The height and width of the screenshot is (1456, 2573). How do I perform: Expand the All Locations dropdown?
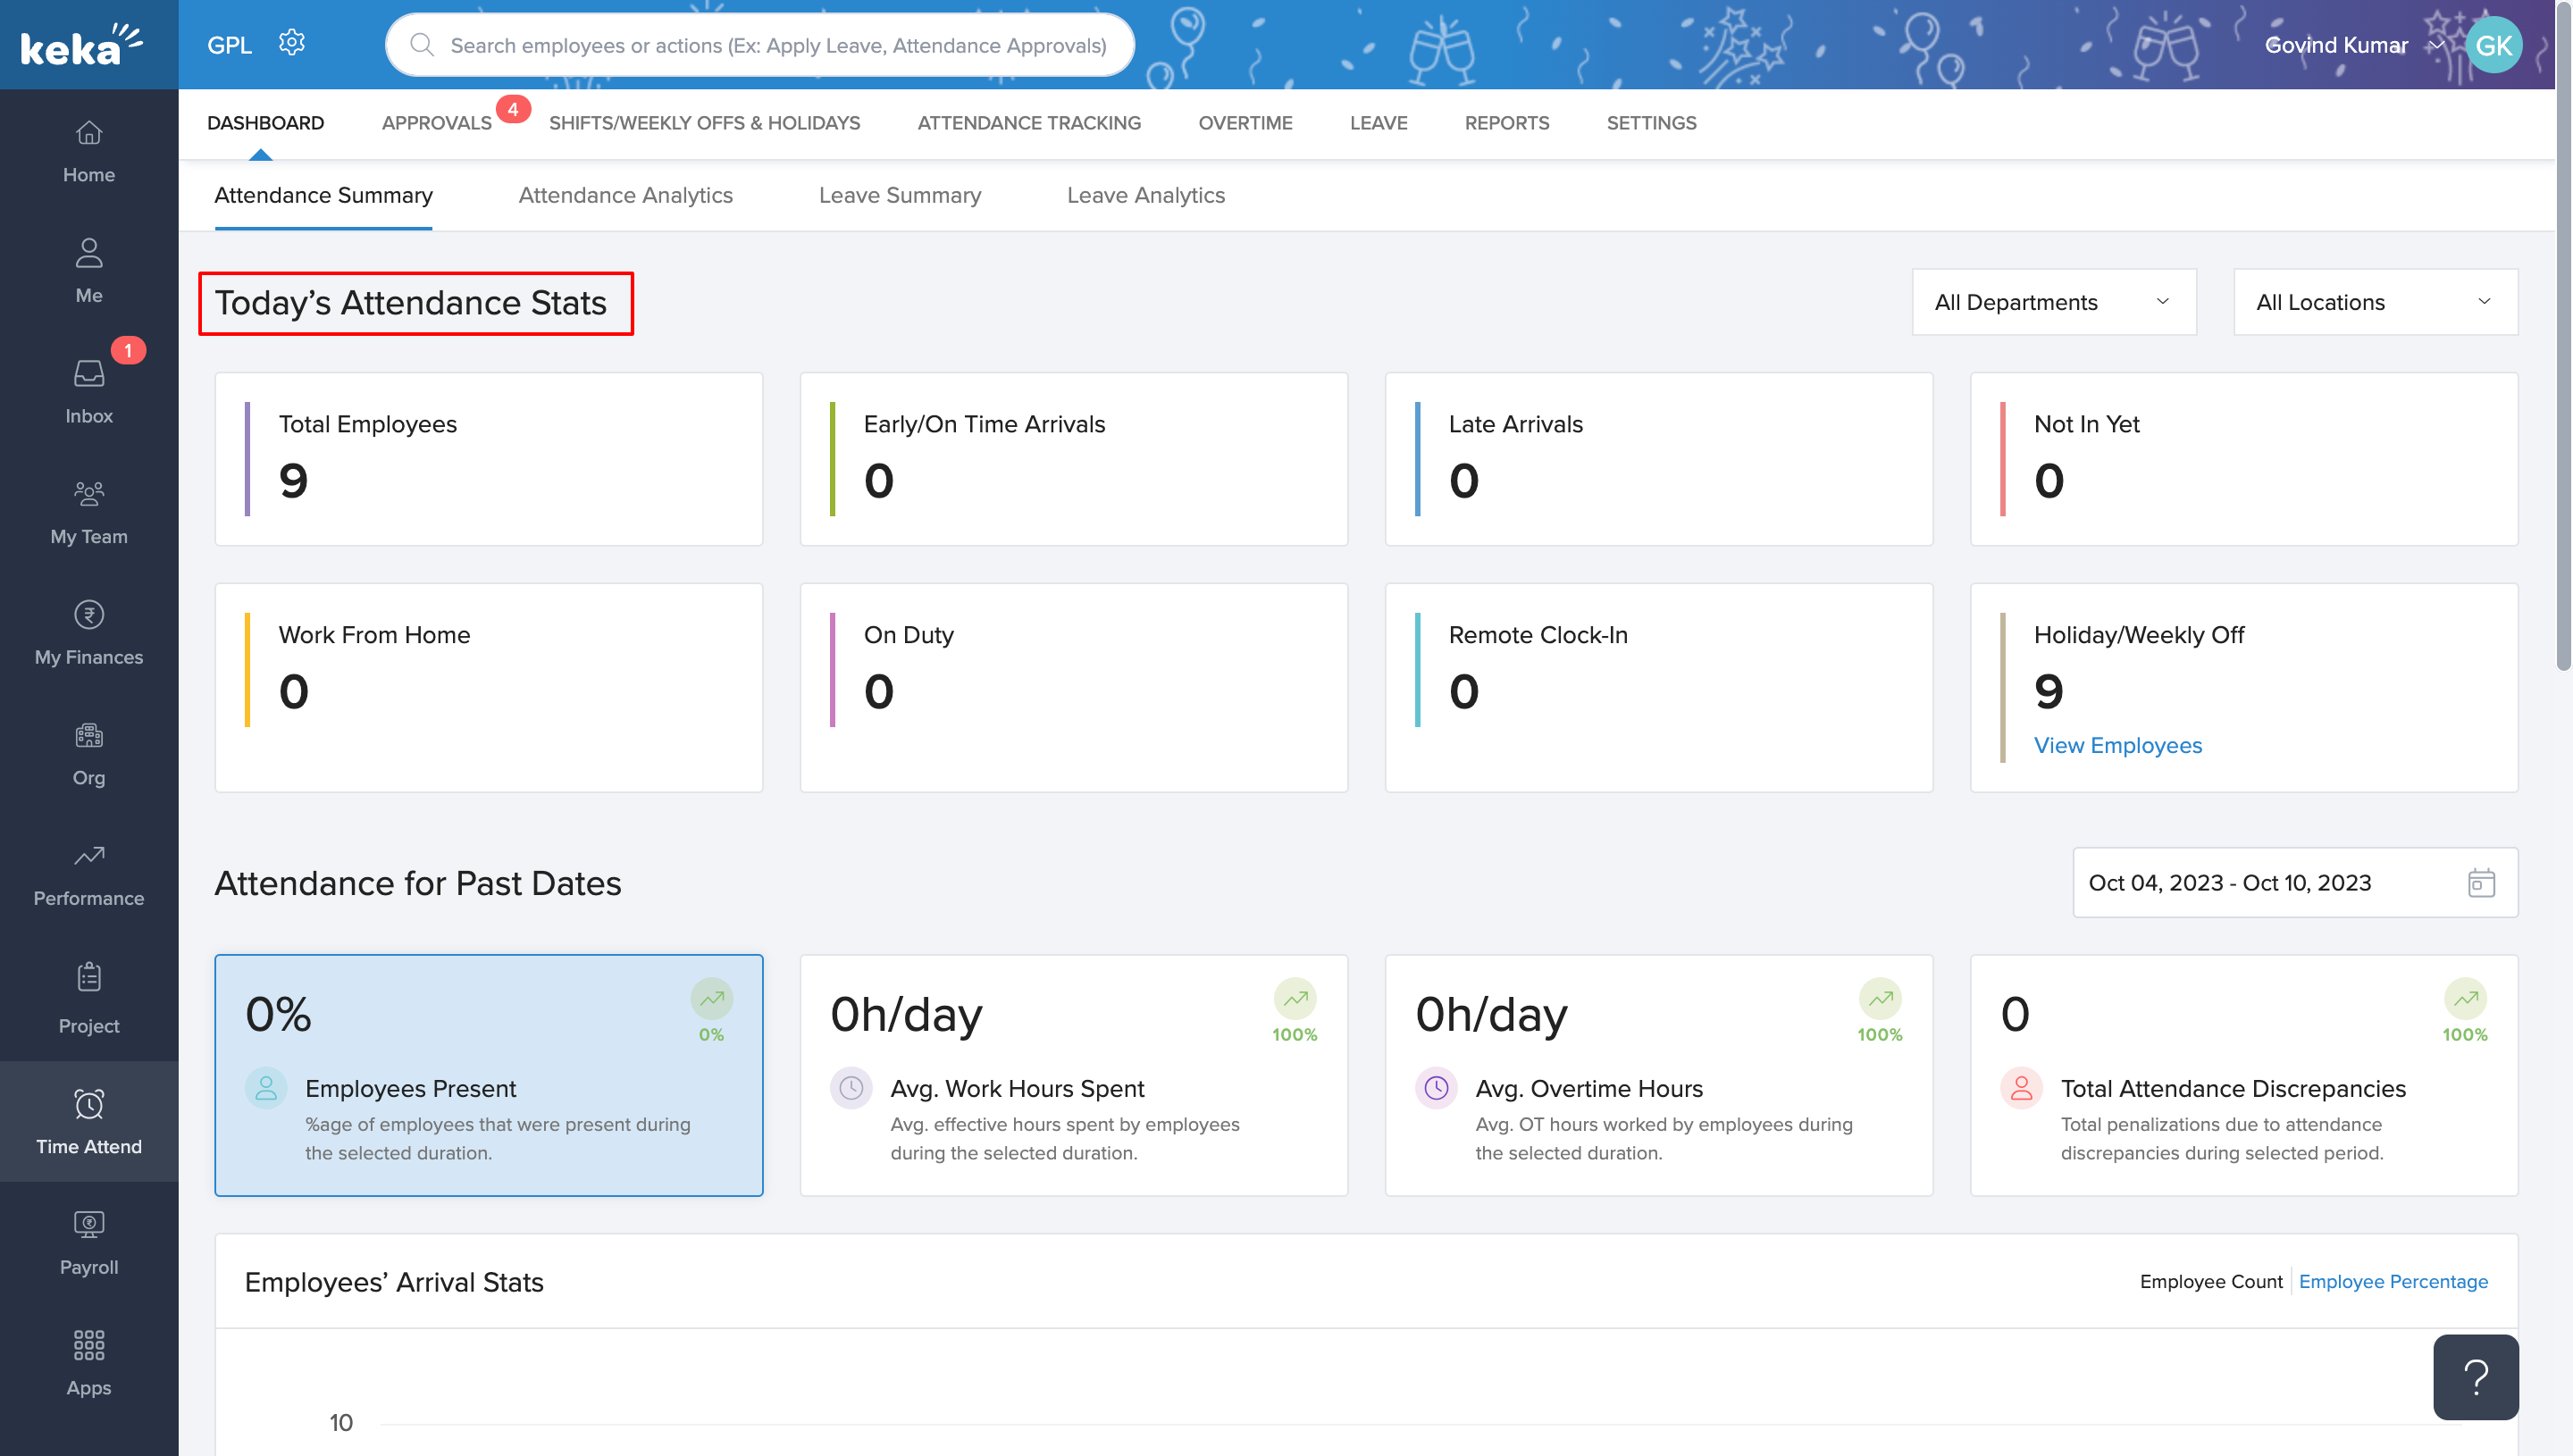tap(2374, 302)
